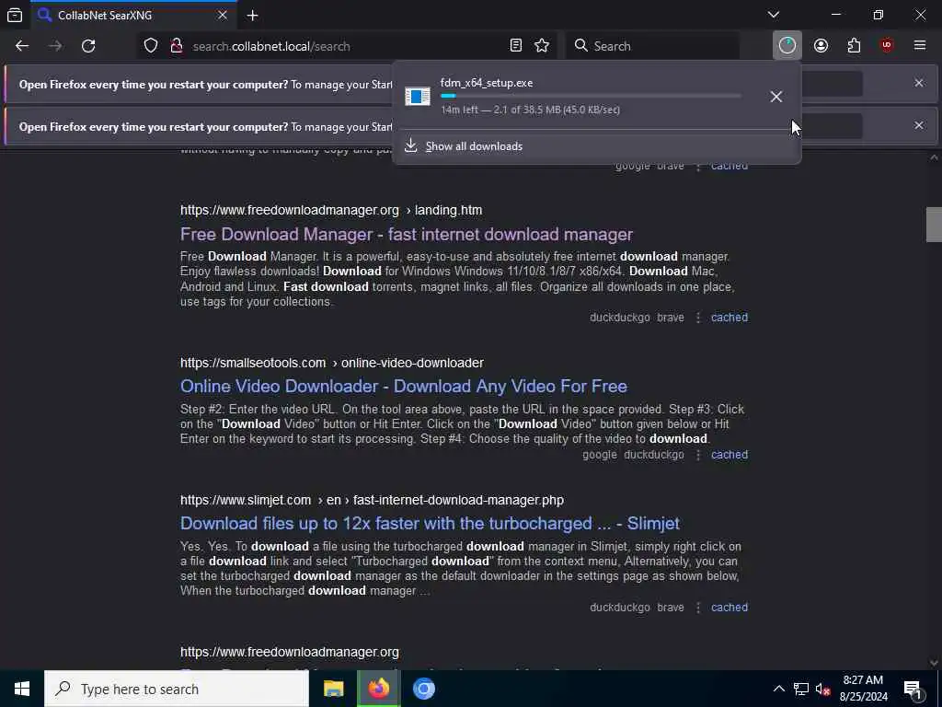Click the fdm_x64_setup.exe file icon
Viewport: 942px width, 707px height.
(x=418, y=96)
